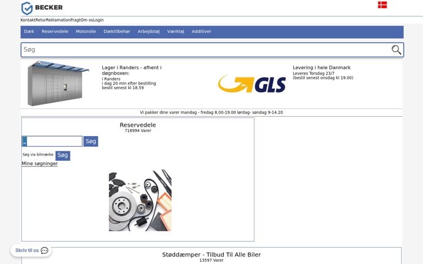Open the Om os link

pyautogui.click(x=86, y=20)
